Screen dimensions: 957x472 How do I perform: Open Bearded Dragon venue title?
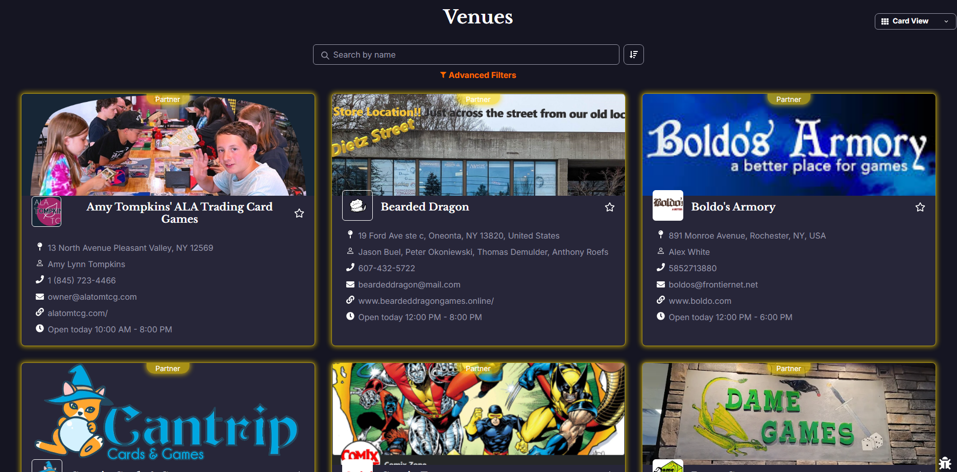tap(425, 206)
